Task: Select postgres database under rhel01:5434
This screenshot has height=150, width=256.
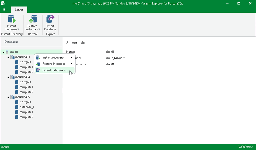Action: coord(25,82)
